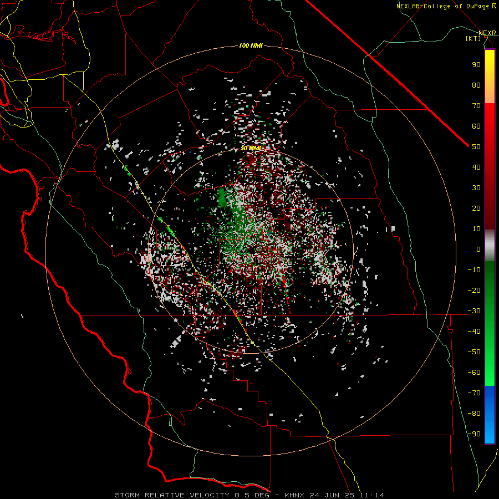499x499 pixels.
Task: Select the NEXR label above the scale
Action: 487,33
